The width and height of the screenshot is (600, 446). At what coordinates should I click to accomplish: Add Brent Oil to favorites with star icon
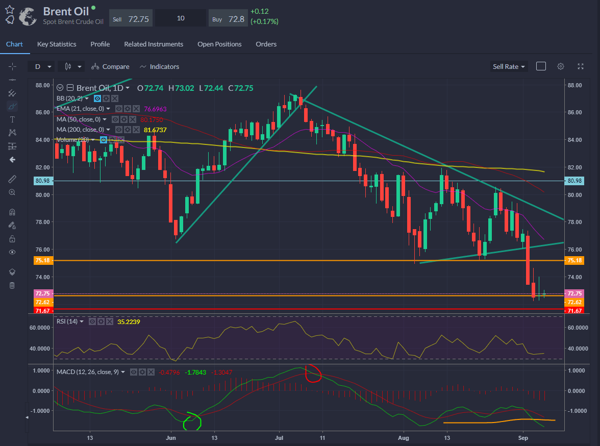click(10, 10)
